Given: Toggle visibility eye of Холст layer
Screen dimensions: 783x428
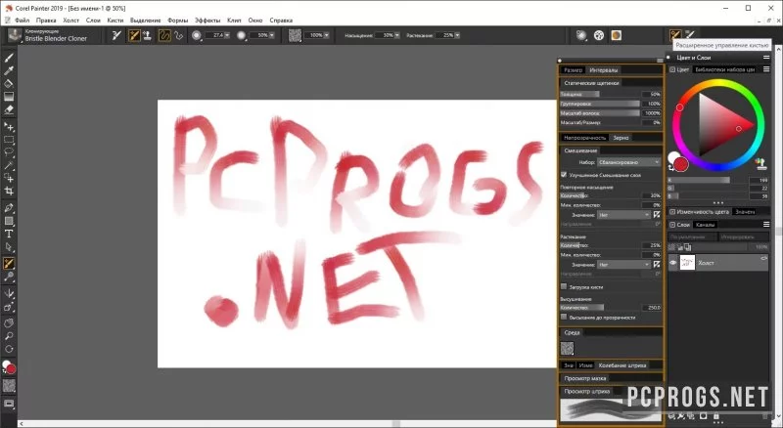Looking at the screenshot, I should pos(672,263).
